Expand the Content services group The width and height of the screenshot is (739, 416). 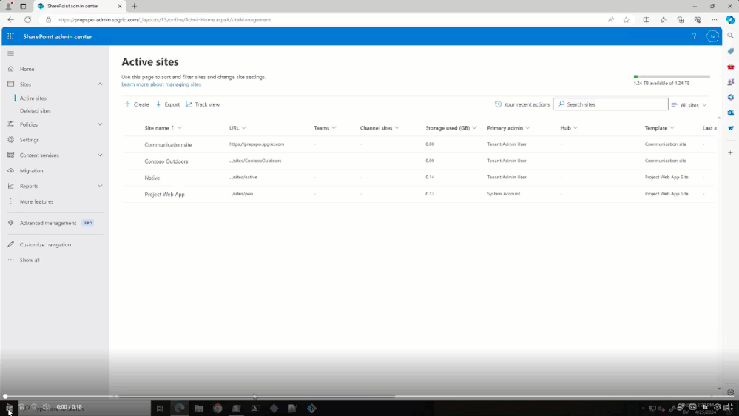(x=100, y=155)
